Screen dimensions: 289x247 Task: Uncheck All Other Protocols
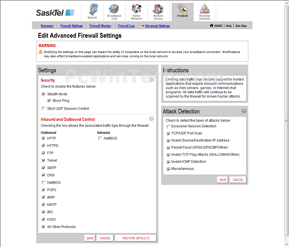(44, 227)
